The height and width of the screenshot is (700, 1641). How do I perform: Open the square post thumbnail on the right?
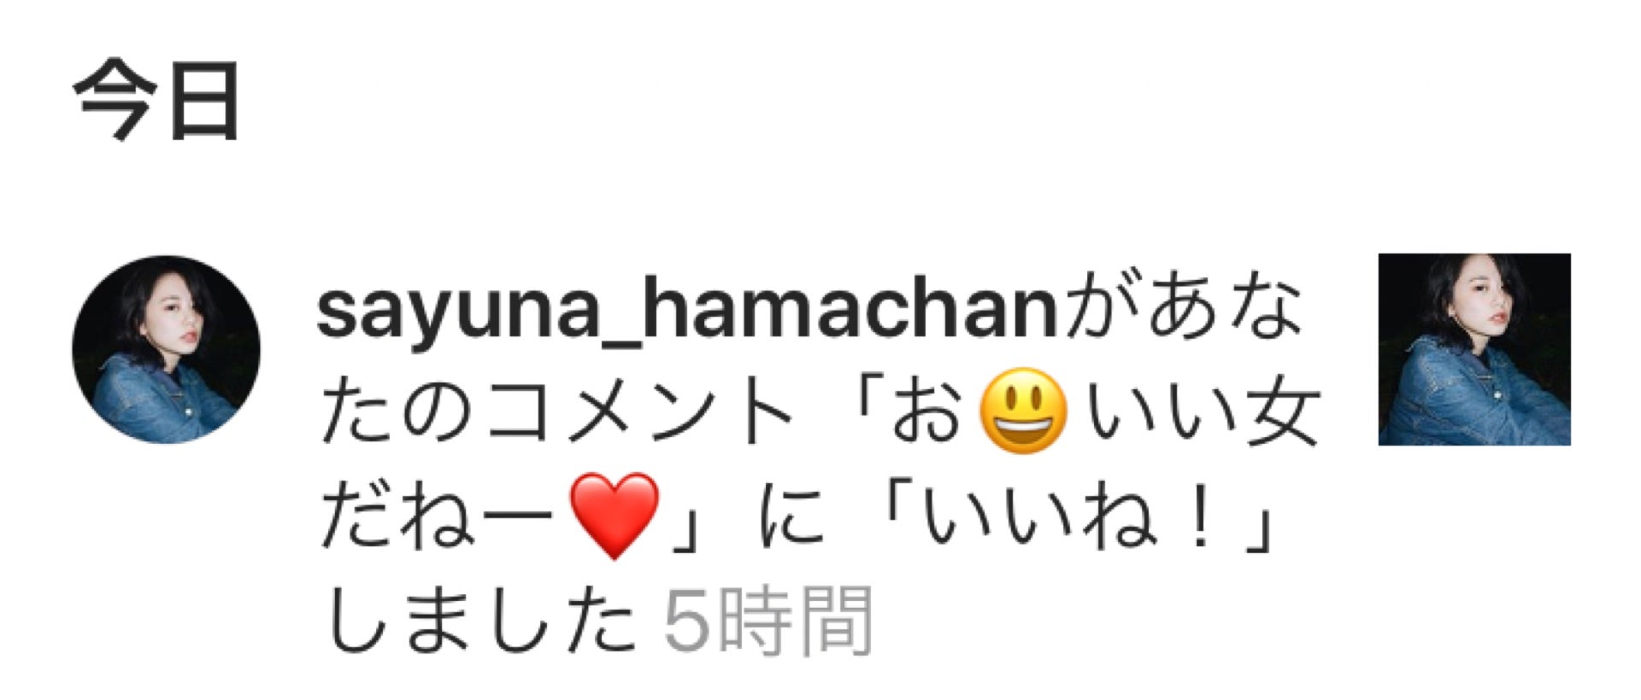[x=1474, y=349]
